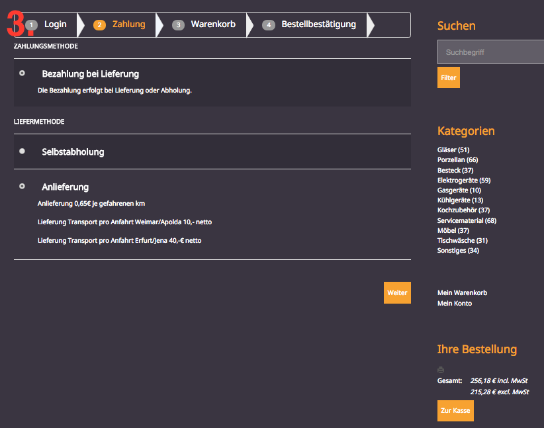Viewport: 544px width, 428px height.
Task: Select Bezahlung bei Lieferung radio button
Action: [23, 73]
